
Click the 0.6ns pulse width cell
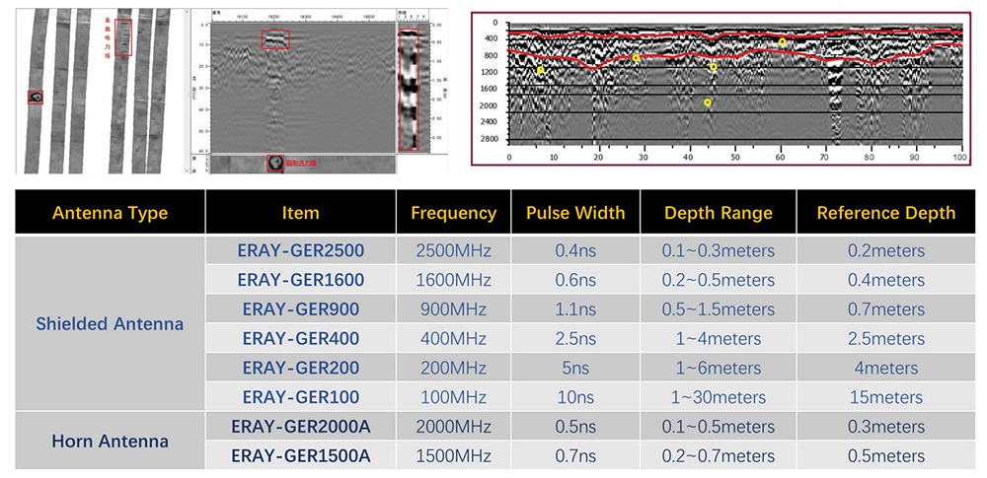coord(575,280)
